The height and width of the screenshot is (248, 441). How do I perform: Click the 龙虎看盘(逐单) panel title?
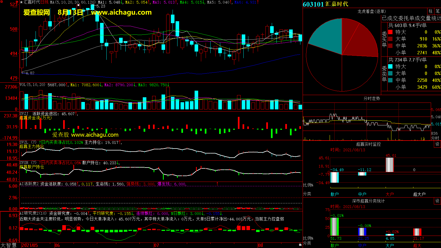[x=372, y=11]
